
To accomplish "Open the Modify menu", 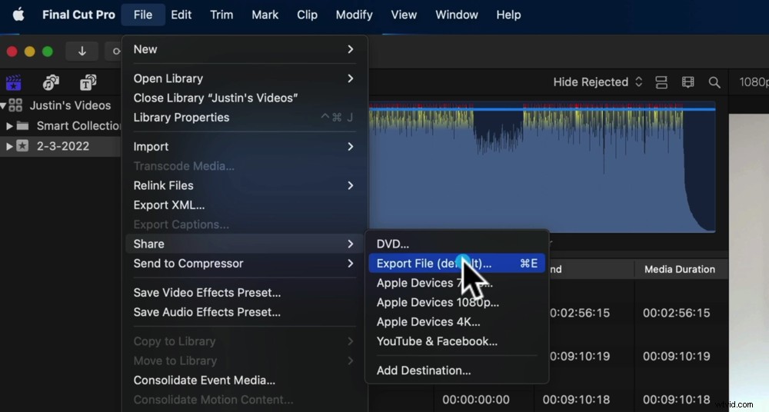I will coord(354,15).
